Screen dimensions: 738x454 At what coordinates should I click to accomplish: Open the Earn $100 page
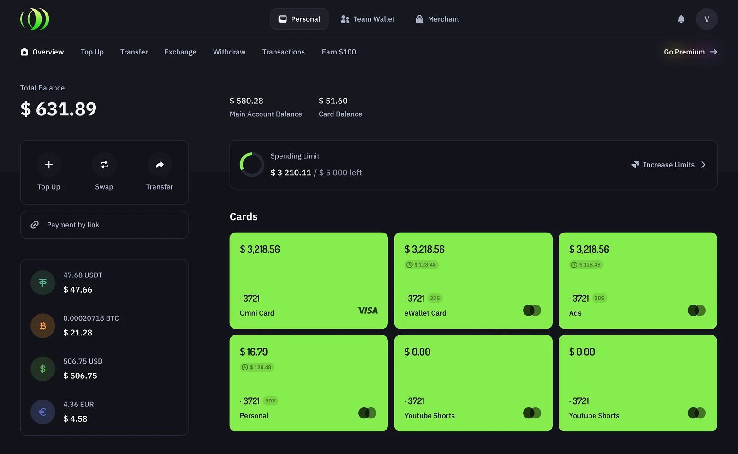339,52
